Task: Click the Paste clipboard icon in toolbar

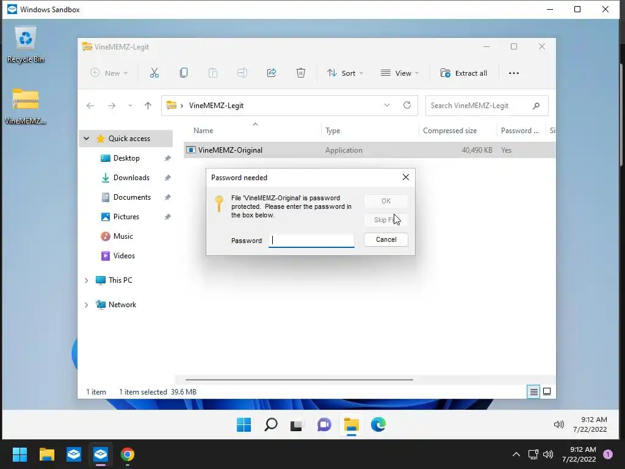Action: [213, 73]
